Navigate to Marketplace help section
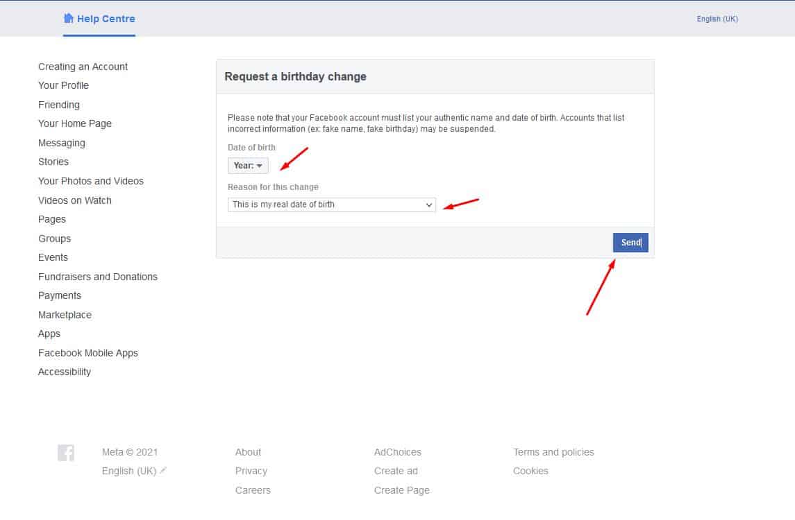Screen dimensions: 795x520 (65, 315)
